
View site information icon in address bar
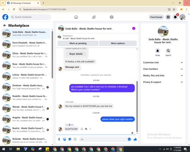[x=20, y=9]
